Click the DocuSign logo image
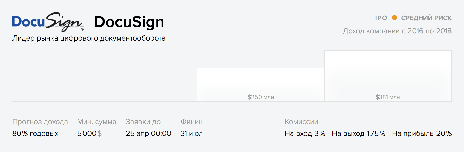This screenshot has width=464, height=152. [48, 22]
